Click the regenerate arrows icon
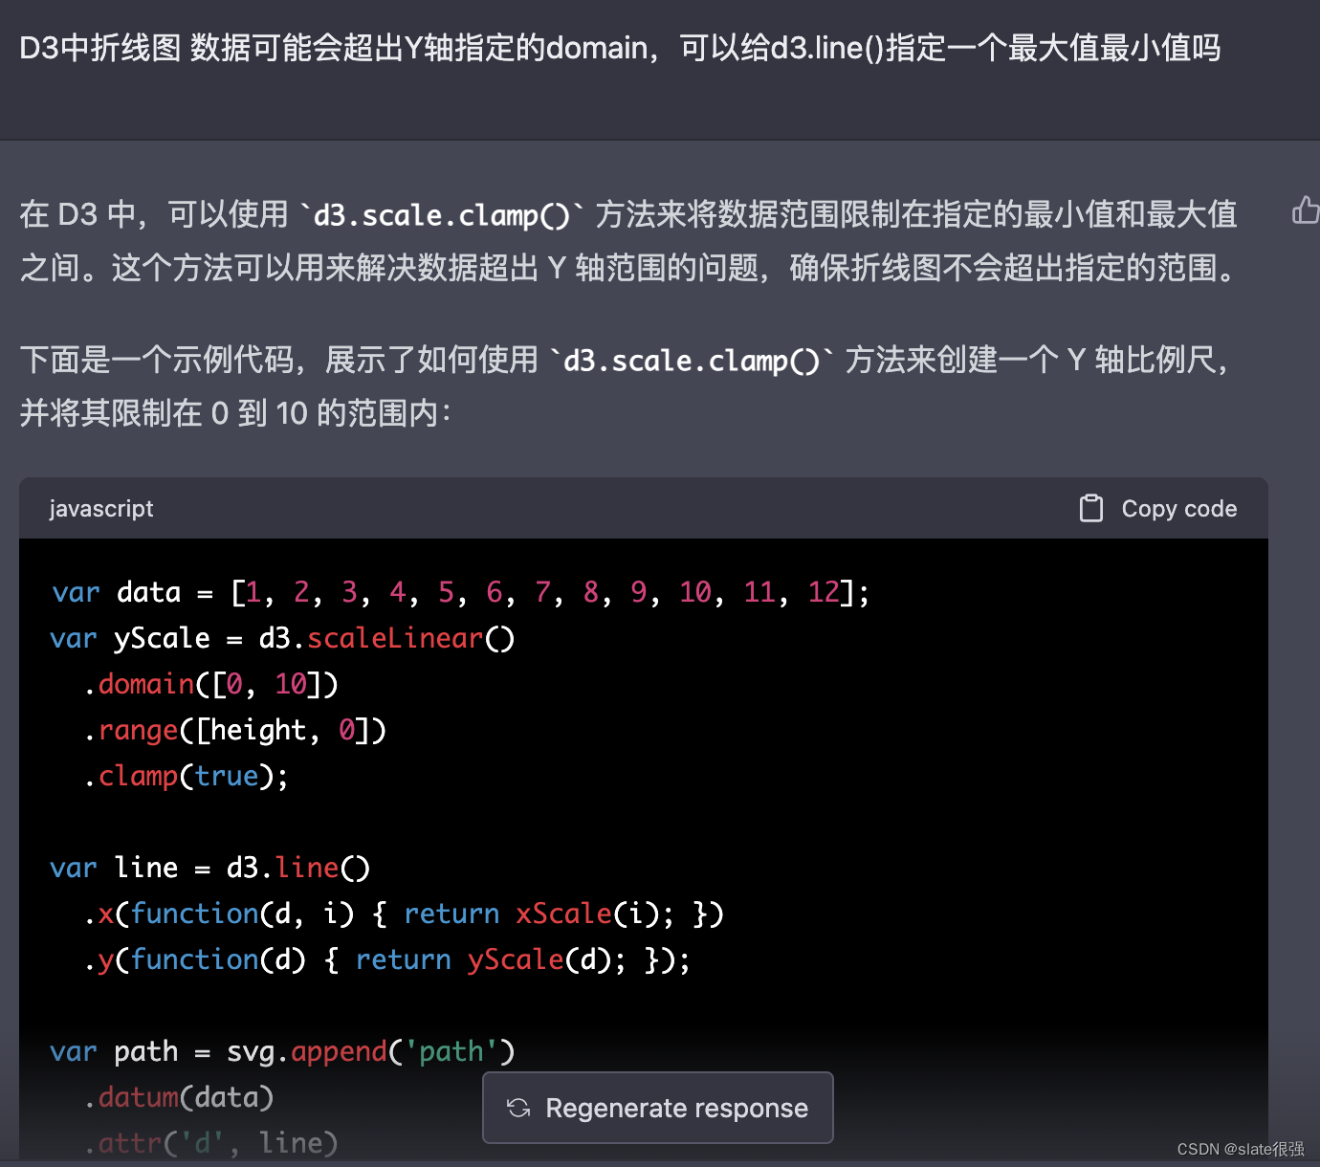 518,1108
